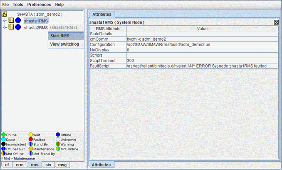Open the File menu
The width and height of the screenshot is (282, 170).
click(5, 5)
